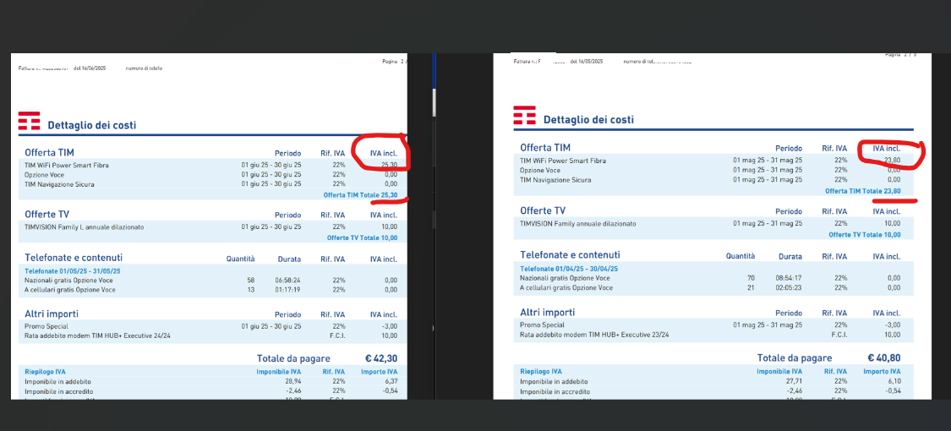This screenshot has width=951, height=431.
Task: Click 'Altri importi' heading in June invoice
Action: click(52, 314)
